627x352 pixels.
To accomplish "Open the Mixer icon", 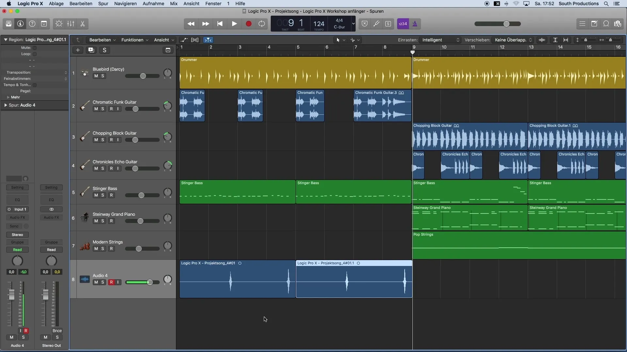I will click(71, 24).
